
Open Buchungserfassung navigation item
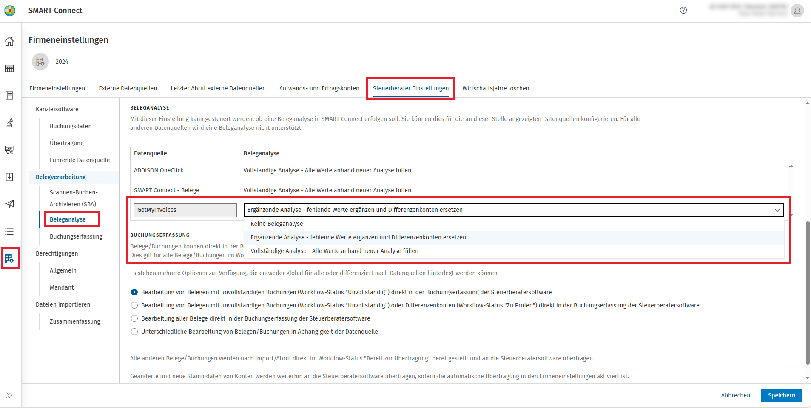[x=76, y=236]
